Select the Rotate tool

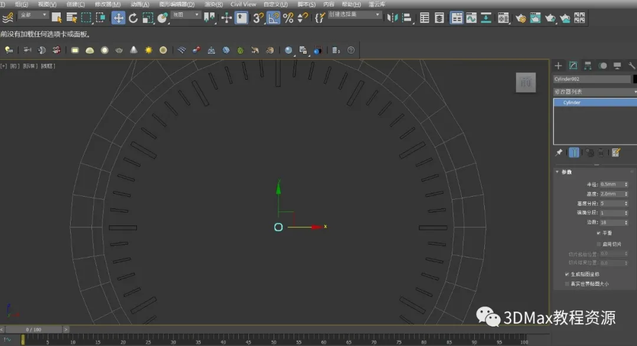[133, 18]
